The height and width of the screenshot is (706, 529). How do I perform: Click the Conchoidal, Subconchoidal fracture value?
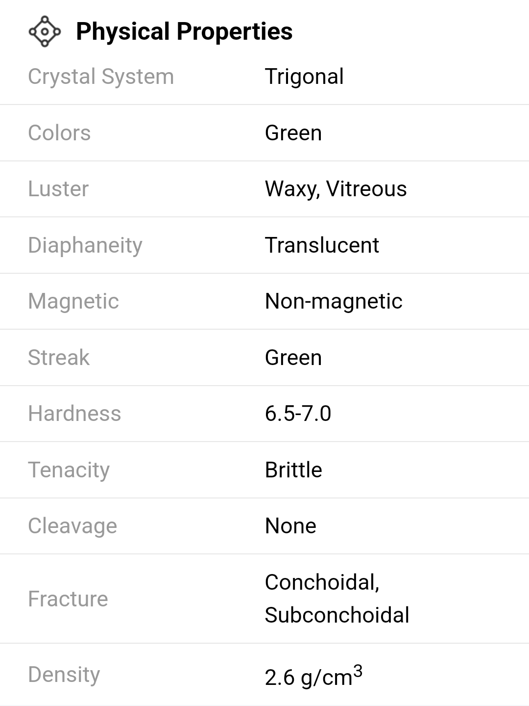337,599
